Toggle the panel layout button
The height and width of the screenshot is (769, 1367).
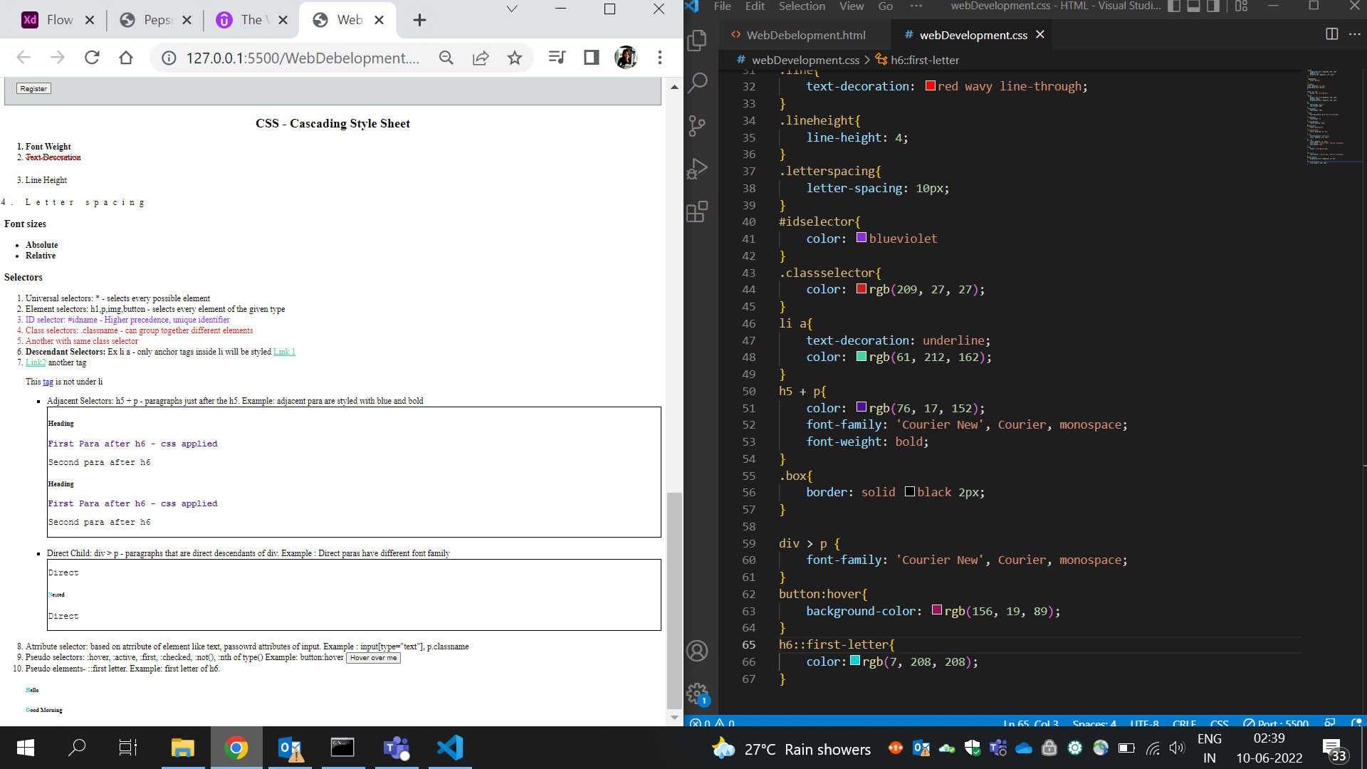[1193, 6]
